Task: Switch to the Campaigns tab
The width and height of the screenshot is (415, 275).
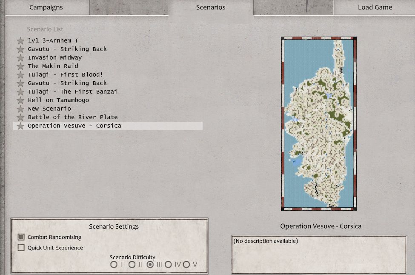Action: point(46,7)
